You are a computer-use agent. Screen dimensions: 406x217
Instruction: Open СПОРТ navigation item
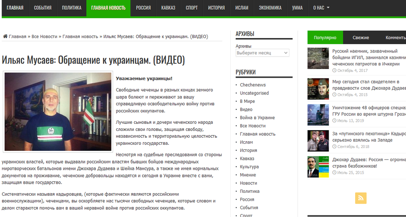(192, 8)
